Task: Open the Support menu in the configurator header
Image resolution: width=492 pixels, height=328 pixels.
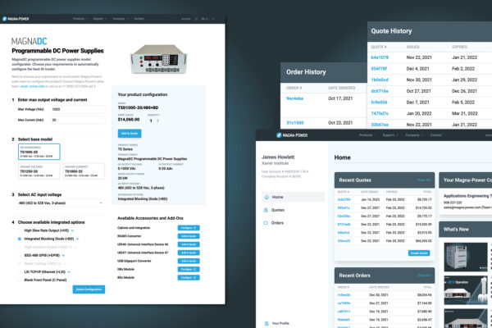Action: (99, 19)
